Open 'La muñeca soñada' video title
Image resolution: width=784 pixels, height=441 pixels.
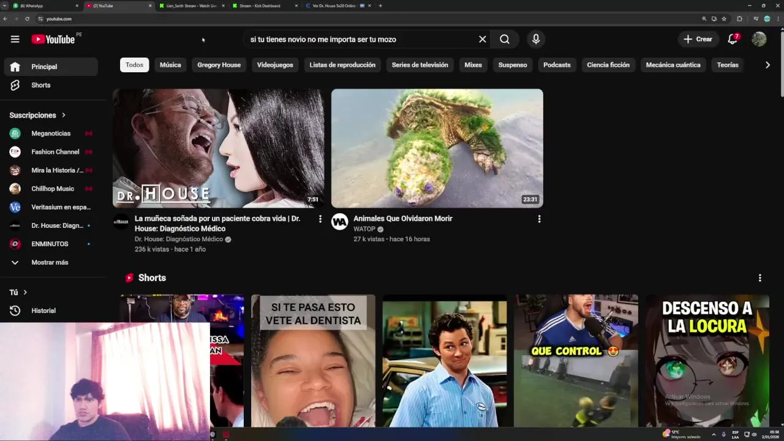click(x=217, y=224)
